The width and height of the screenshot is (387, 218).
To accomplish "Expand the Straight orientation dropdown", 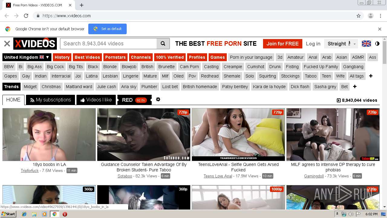I will coord(341,44).
